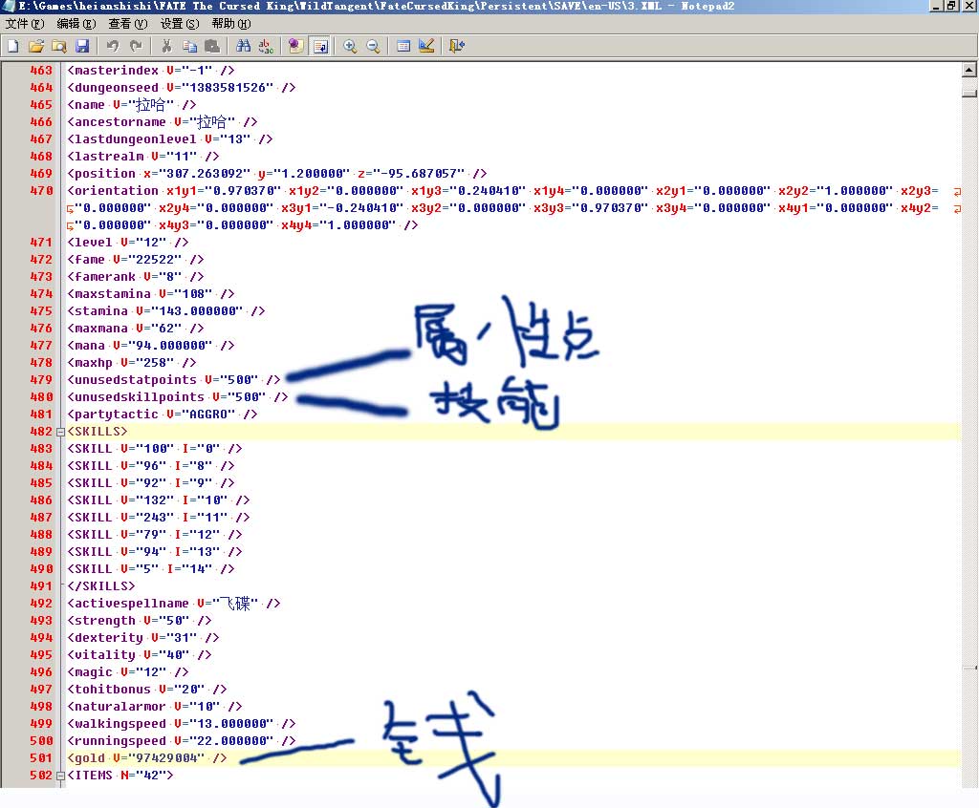The width and height of the screenshot is (979, 808).
Task: Click the Zoom In magnifier icon
Action: (350, 46)
